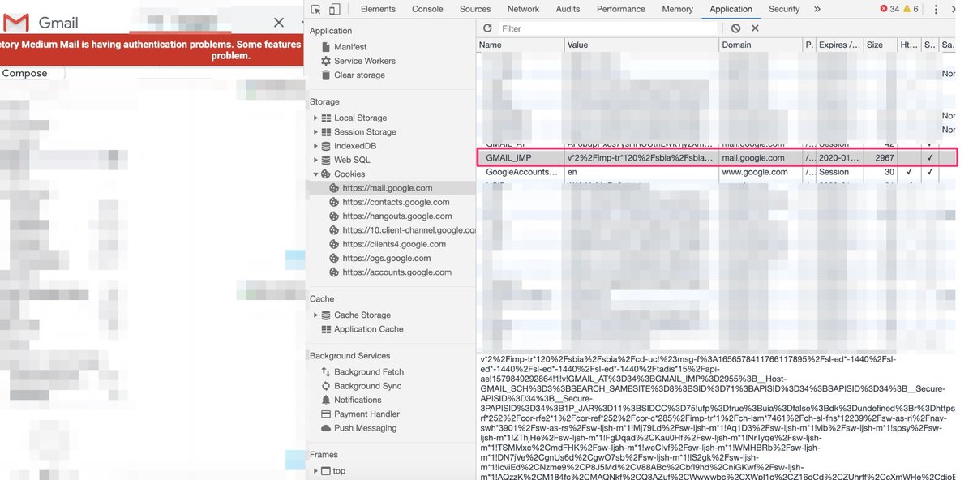This screenshot has height=480, width=973.
Task: Open Service Workers in the sidebar
Action: 364,61
